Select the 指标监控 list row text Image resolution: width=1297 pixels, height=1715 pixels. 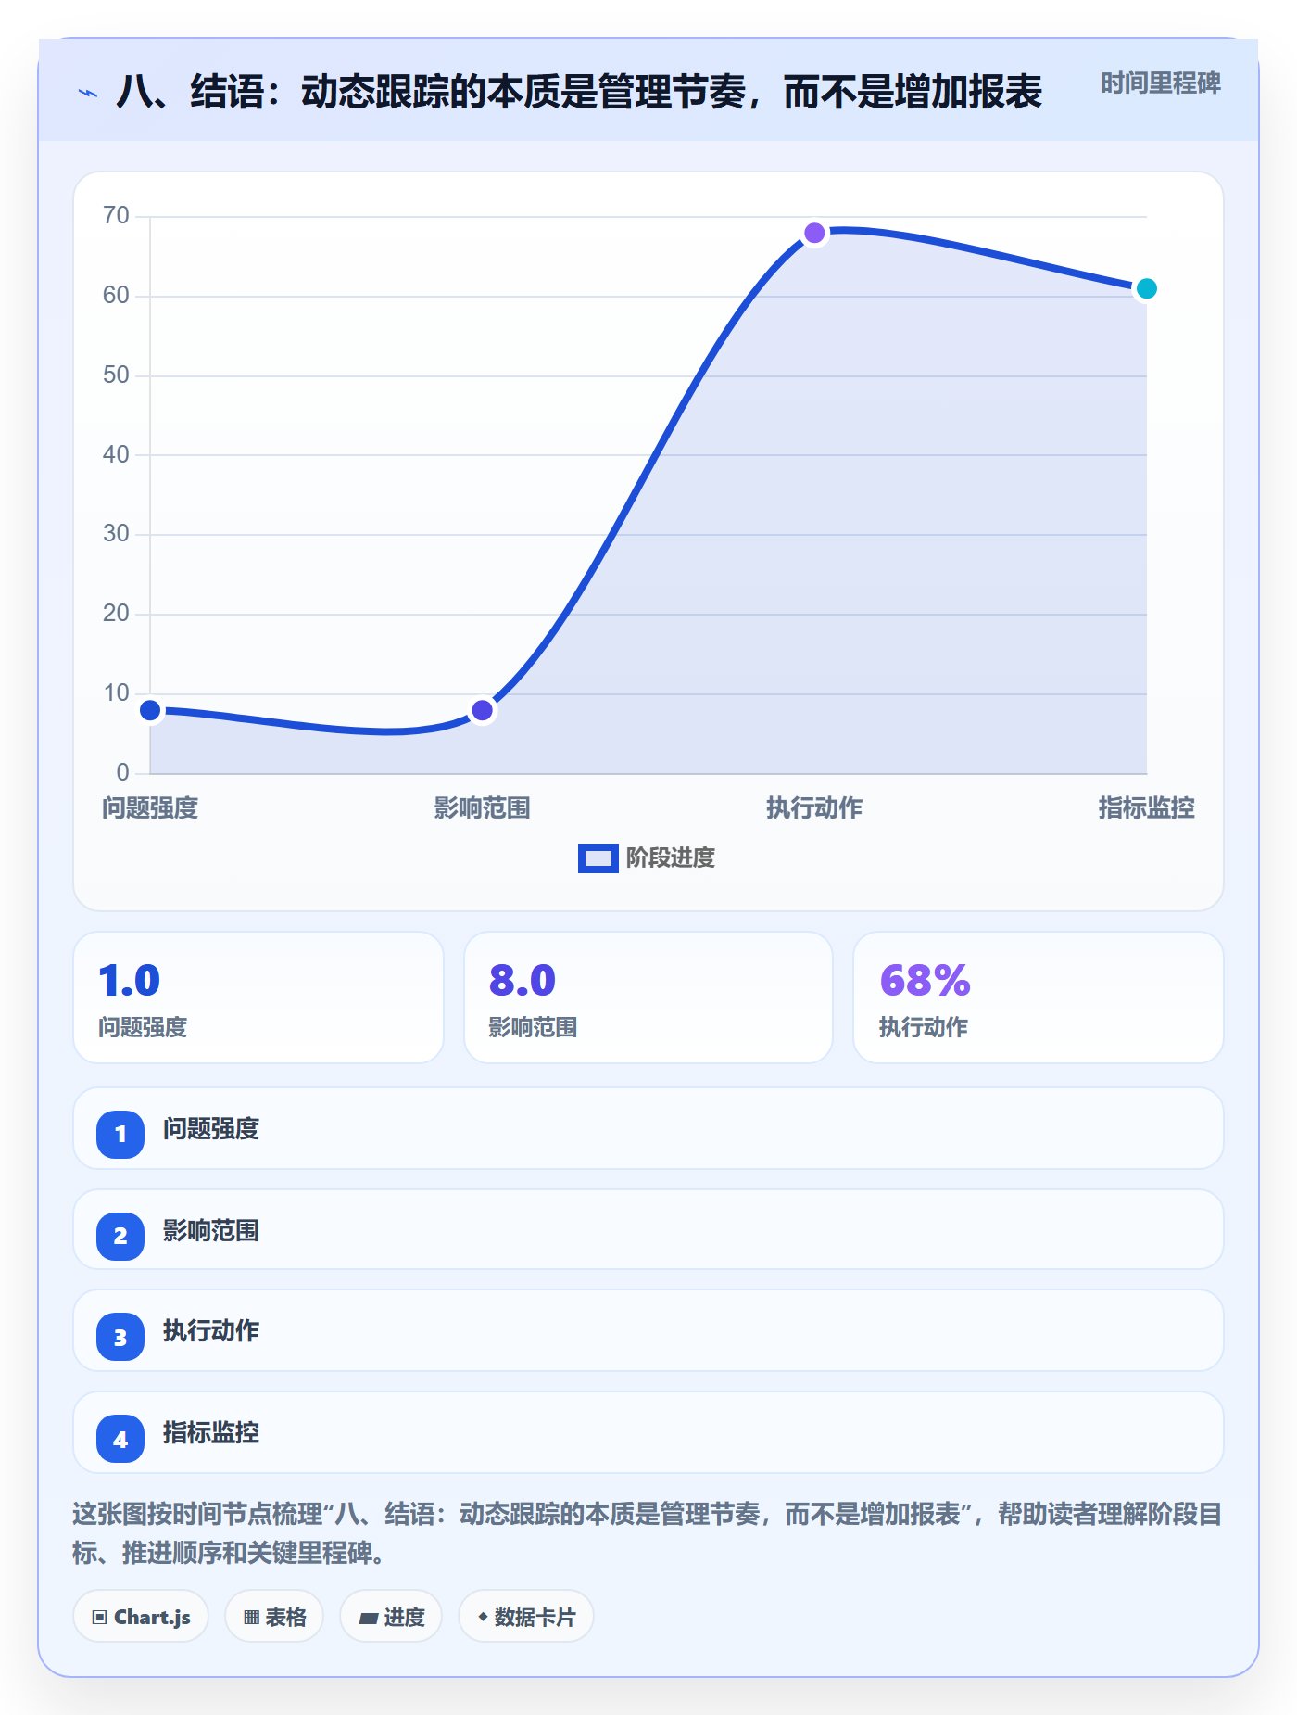211,1433
